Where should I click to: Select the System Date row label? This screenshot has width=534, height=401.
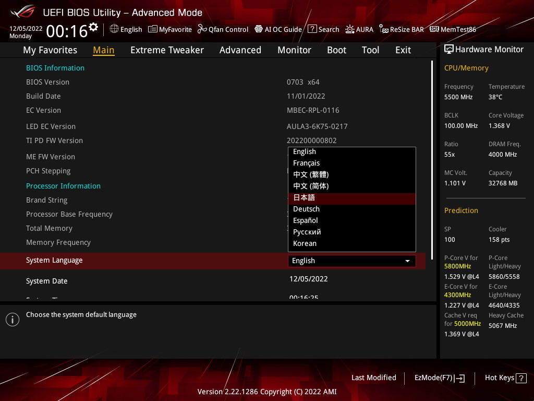point(46,281)
